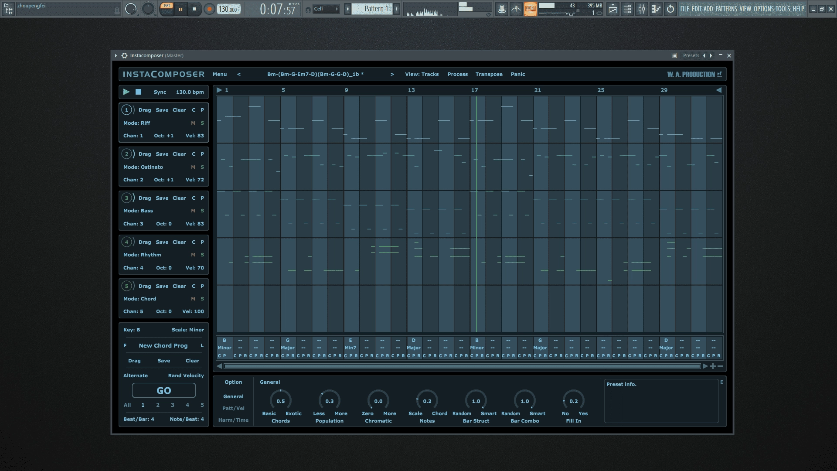Click the wait-for-input countdown icon
Screen dimensions: 837x471
(516, 9)
